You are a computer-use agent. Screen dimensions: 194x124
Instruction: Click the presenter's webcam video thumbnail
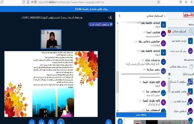tap(51, 39)
